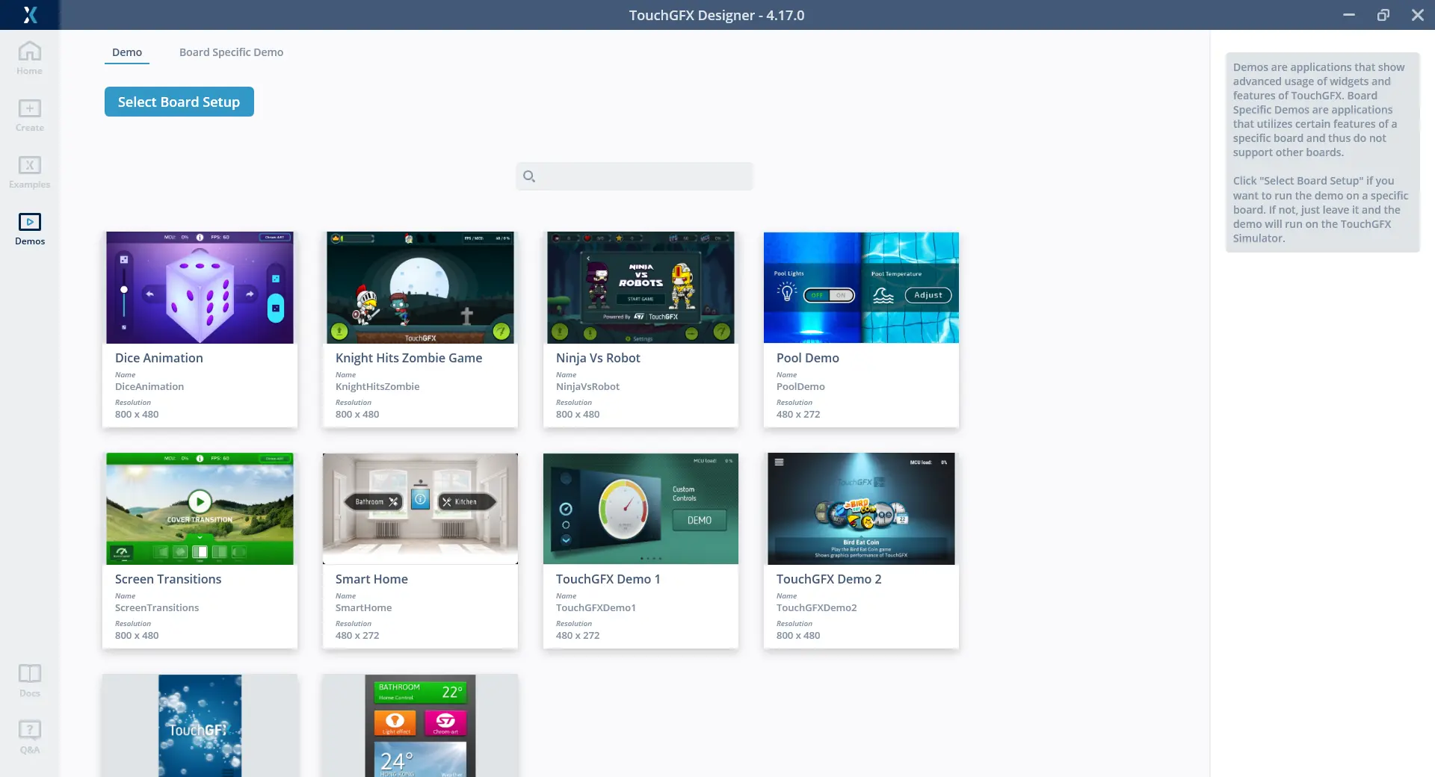The image size is (1435, 777).
Task: Click the TouchGFX X logo icon
Action: pos(30,15)
